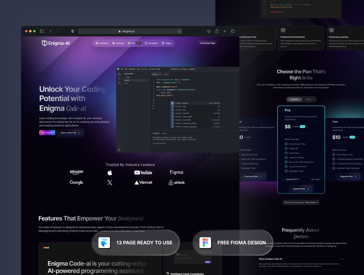Select the Search icon in the editor sidebar
The width and height of the screenshot is (364, 275).
coord(119,78)
